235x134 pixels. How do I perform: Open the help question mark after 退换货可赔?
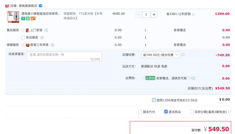[x=194, y=78]
